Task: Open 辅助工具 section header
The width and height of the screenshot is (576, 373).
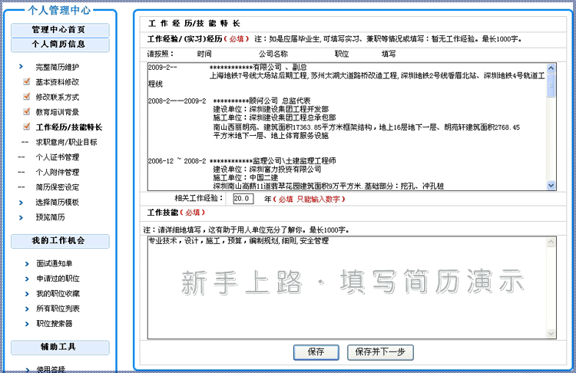Action: (60, 347)
